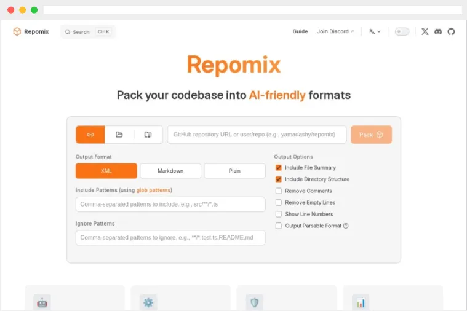Choose Plain output format
The width and height of the screenshot is (467, 311).
tap(234, 171)
